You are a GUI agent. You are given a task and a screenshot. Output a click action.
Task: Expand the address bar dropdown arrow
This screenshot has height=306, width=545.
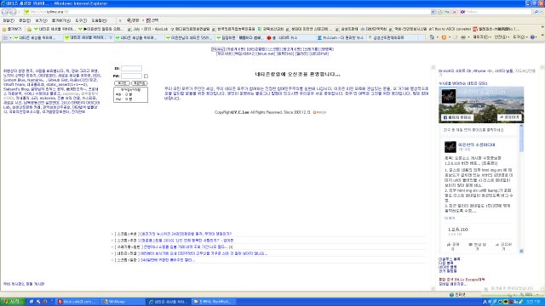[433, 12]
